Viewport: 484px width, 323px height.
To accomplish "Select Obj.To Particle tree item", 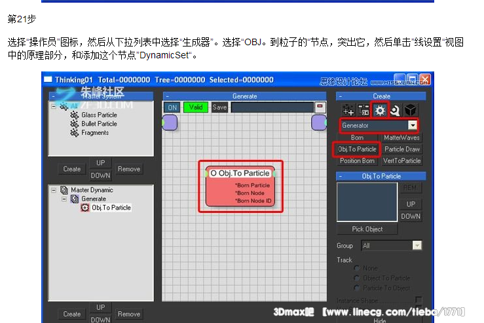I will click(x=111, y=208).
